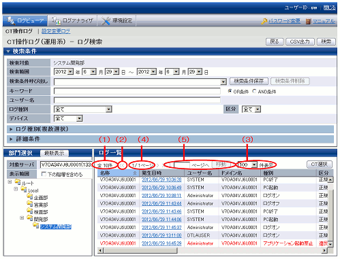Screen dimensions: 340x259
Task: Click the password change key icon
Action: [264, 21]
